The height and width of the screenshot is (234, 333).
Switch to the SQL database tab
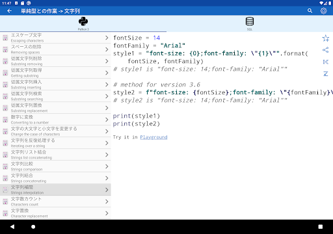(250, 23)
